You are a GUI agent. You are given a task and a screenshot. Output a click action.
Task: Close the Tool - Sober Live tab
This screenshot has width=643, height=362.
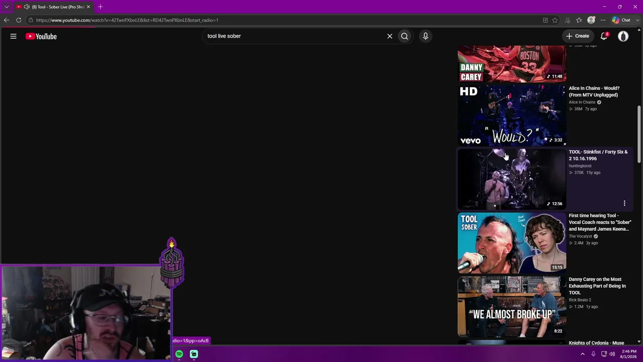pos(88,7)
